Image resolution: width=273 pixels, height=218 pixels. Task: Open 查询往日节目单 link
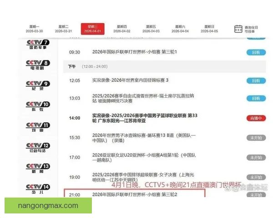(251, 30)
